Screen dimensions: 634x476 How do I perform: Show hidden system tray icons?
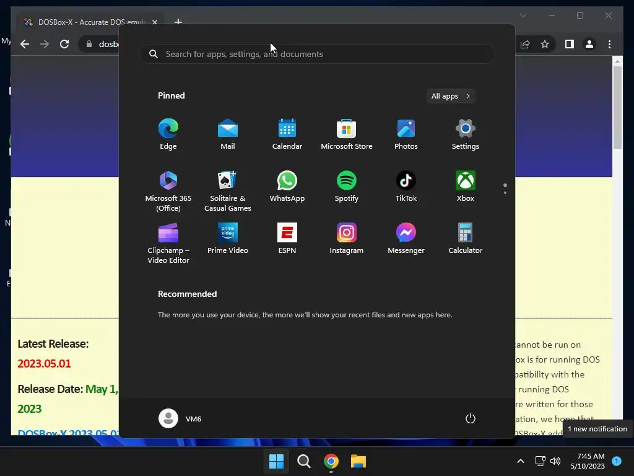click(521, 461)
